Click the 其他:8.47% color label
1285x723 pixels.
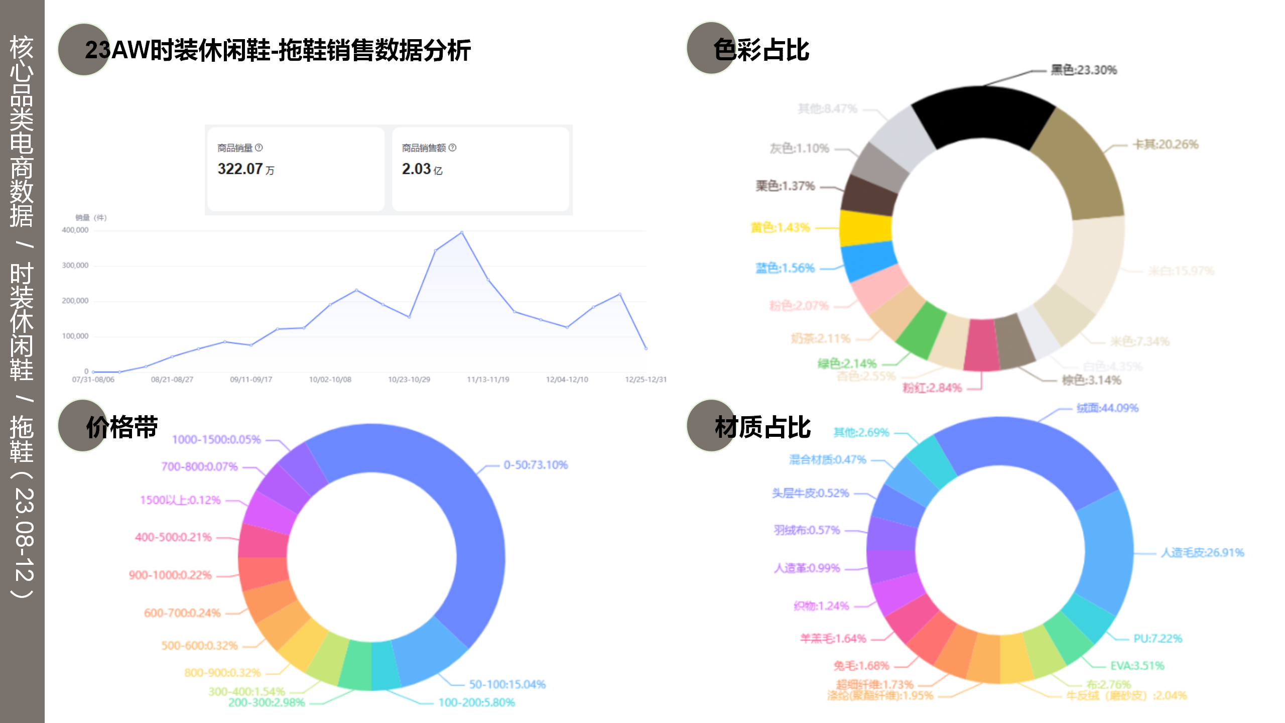(828, 109)
